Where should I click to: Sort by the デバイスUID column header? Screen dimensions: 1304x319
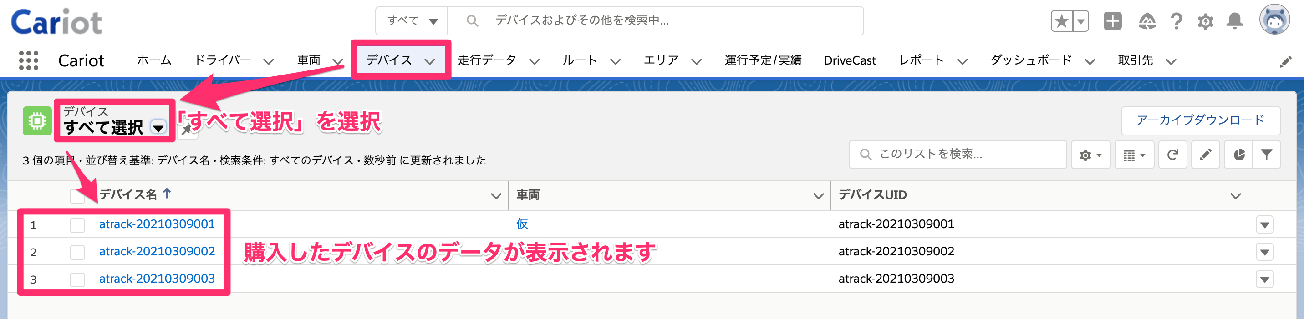click(872, 195)
